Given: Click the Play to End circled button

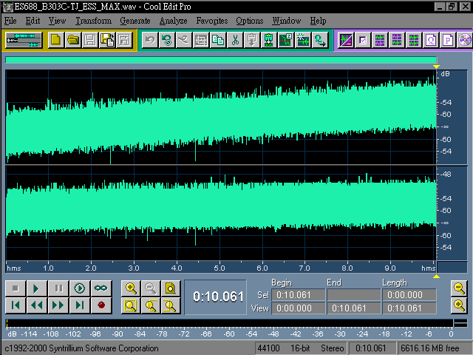Looking at the screenshot, I should 80,288.
